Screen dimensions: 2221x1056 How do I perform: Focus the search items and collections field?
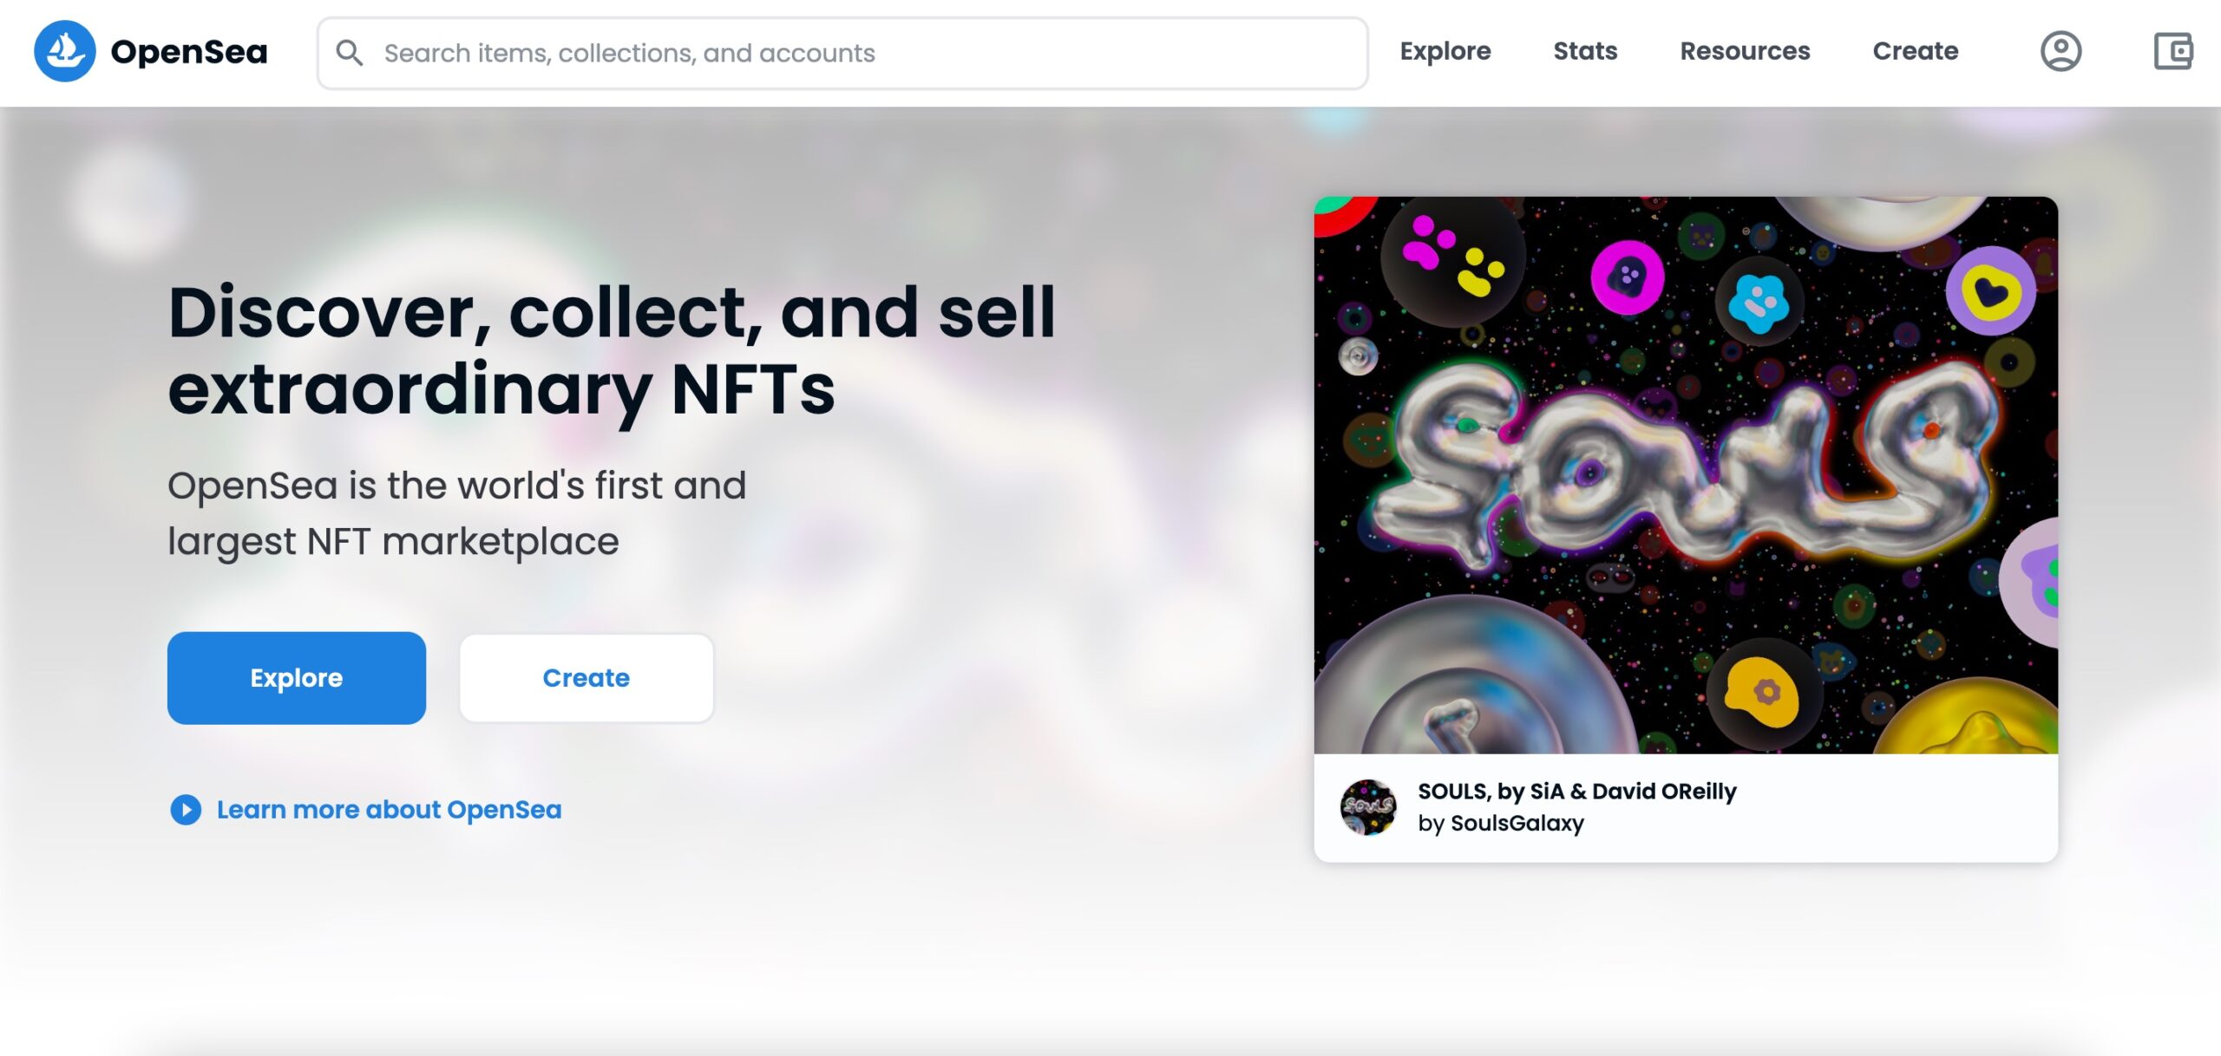pyautogui.click(x=859, y=53)
